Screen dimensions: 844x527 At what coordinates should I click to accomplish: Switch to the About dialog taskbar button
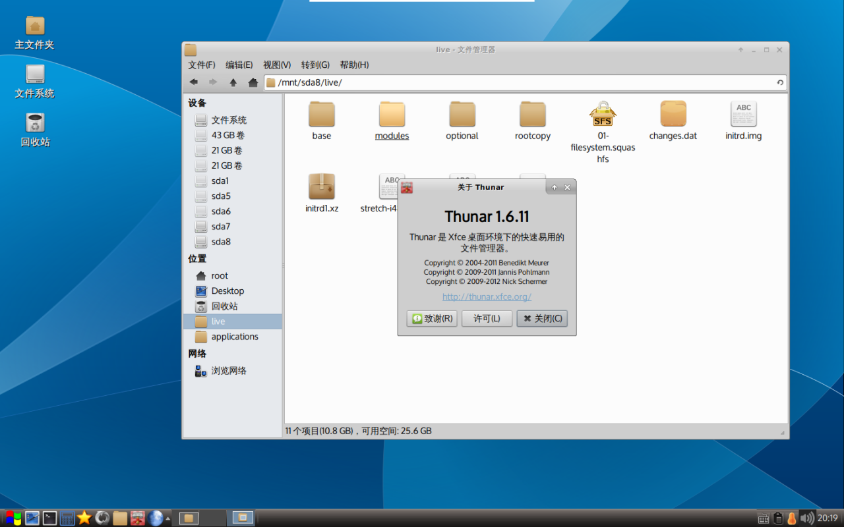tap(243, 518)
